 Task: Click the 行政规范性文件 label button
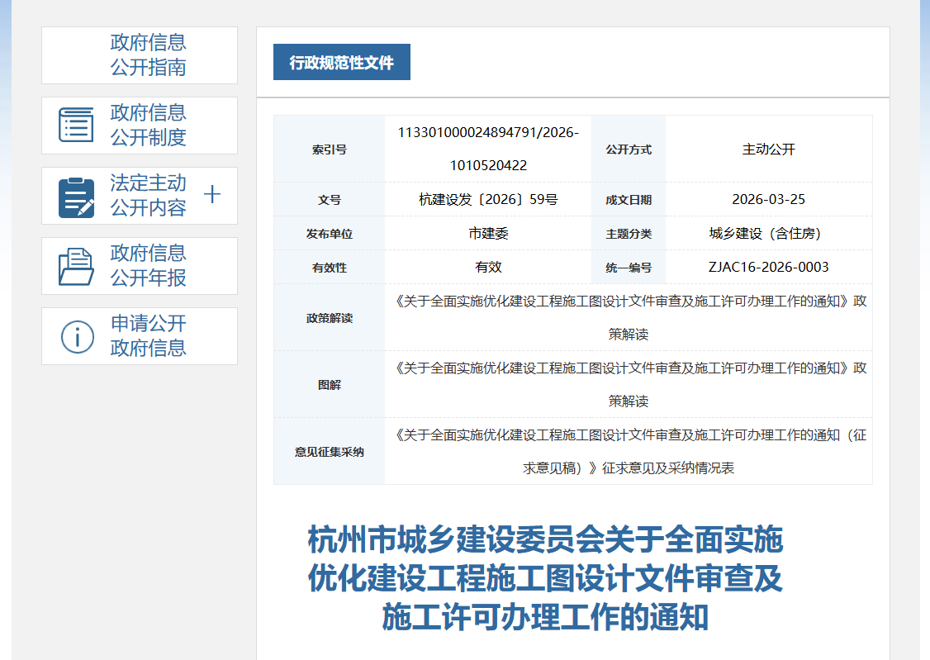(x=341, y=61)
